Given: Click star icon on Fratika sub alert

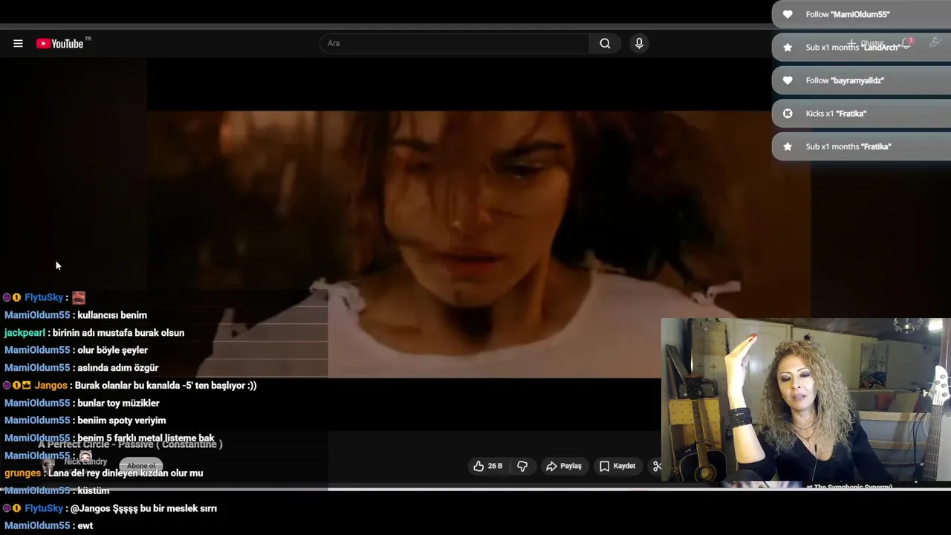Looking at the screenshot, I should [788, 146].
